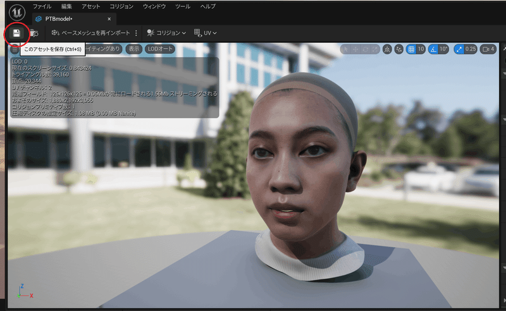Open scale snap value 0.25
The image size is (506, 311).
[471, 49]
